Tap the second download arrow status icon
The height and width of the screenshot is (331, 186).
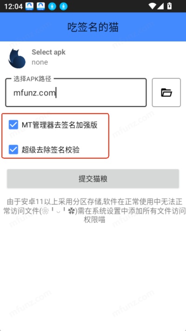[x=64, y=7]
